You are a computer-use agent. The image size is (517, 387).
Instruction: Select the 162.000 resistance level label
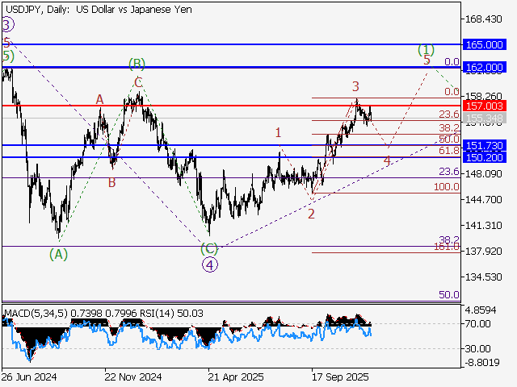pyautogui.click(x=490, y=67)
